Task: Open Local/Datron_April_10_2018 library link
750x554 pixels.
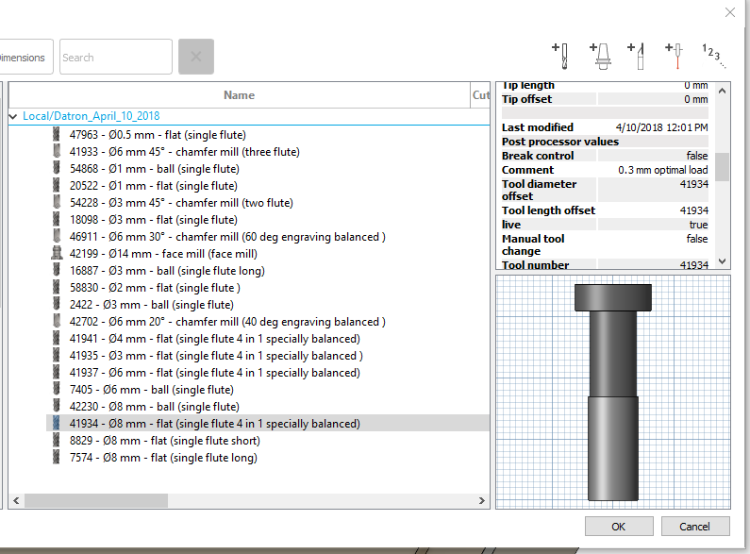Action: pos(91,116)
